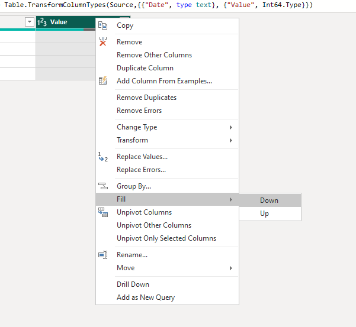Click the Rename icon
The width and height of the screenshot is (356, 327).
click(x=103, y=255)
